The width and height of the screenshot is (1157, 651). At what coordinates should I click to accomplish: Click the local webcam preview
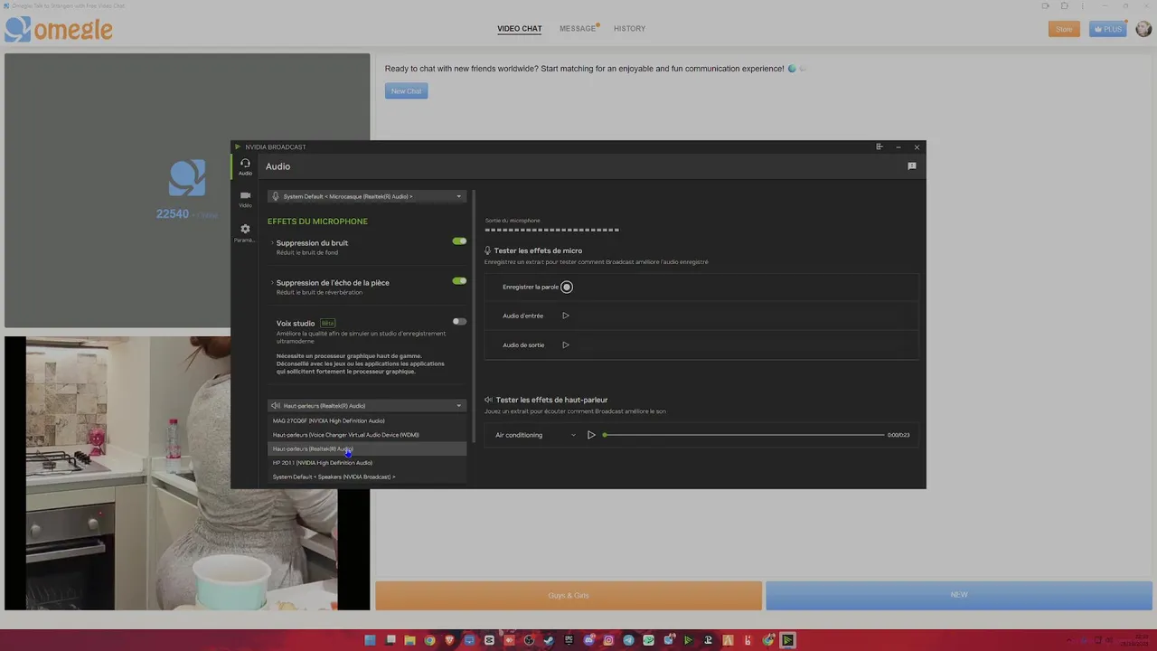(187, 473)
